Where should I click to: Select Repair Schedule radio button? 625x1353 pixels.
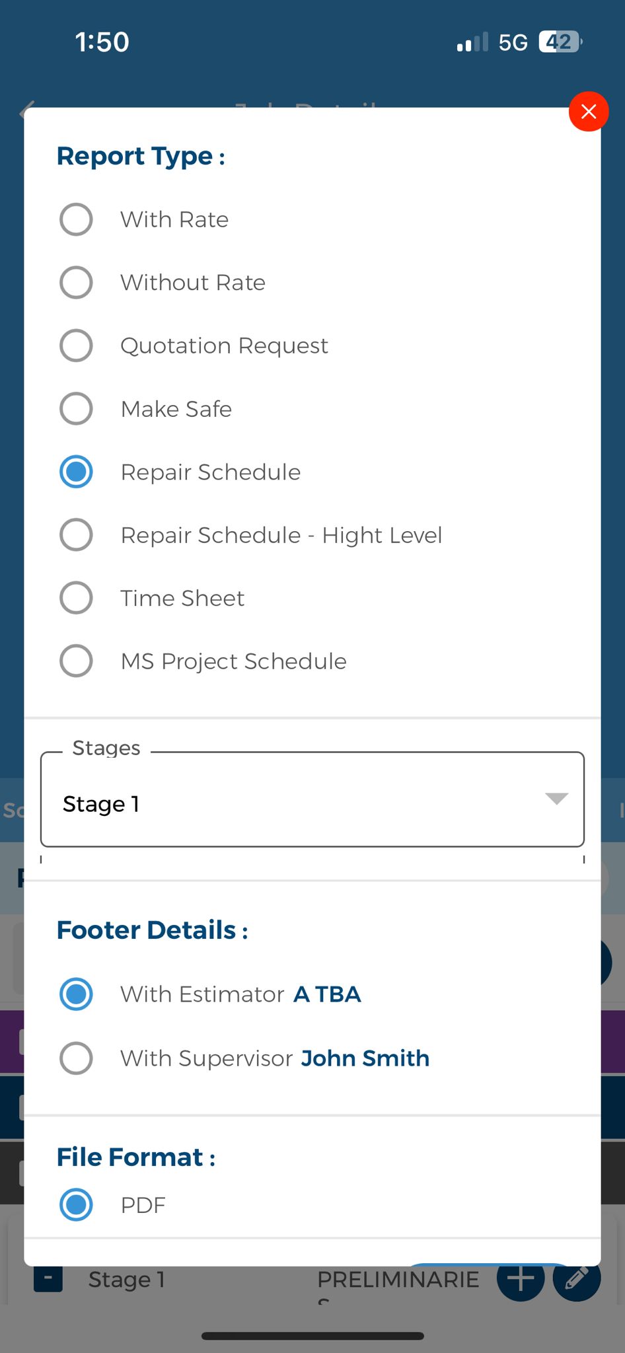tap(77, 472)
